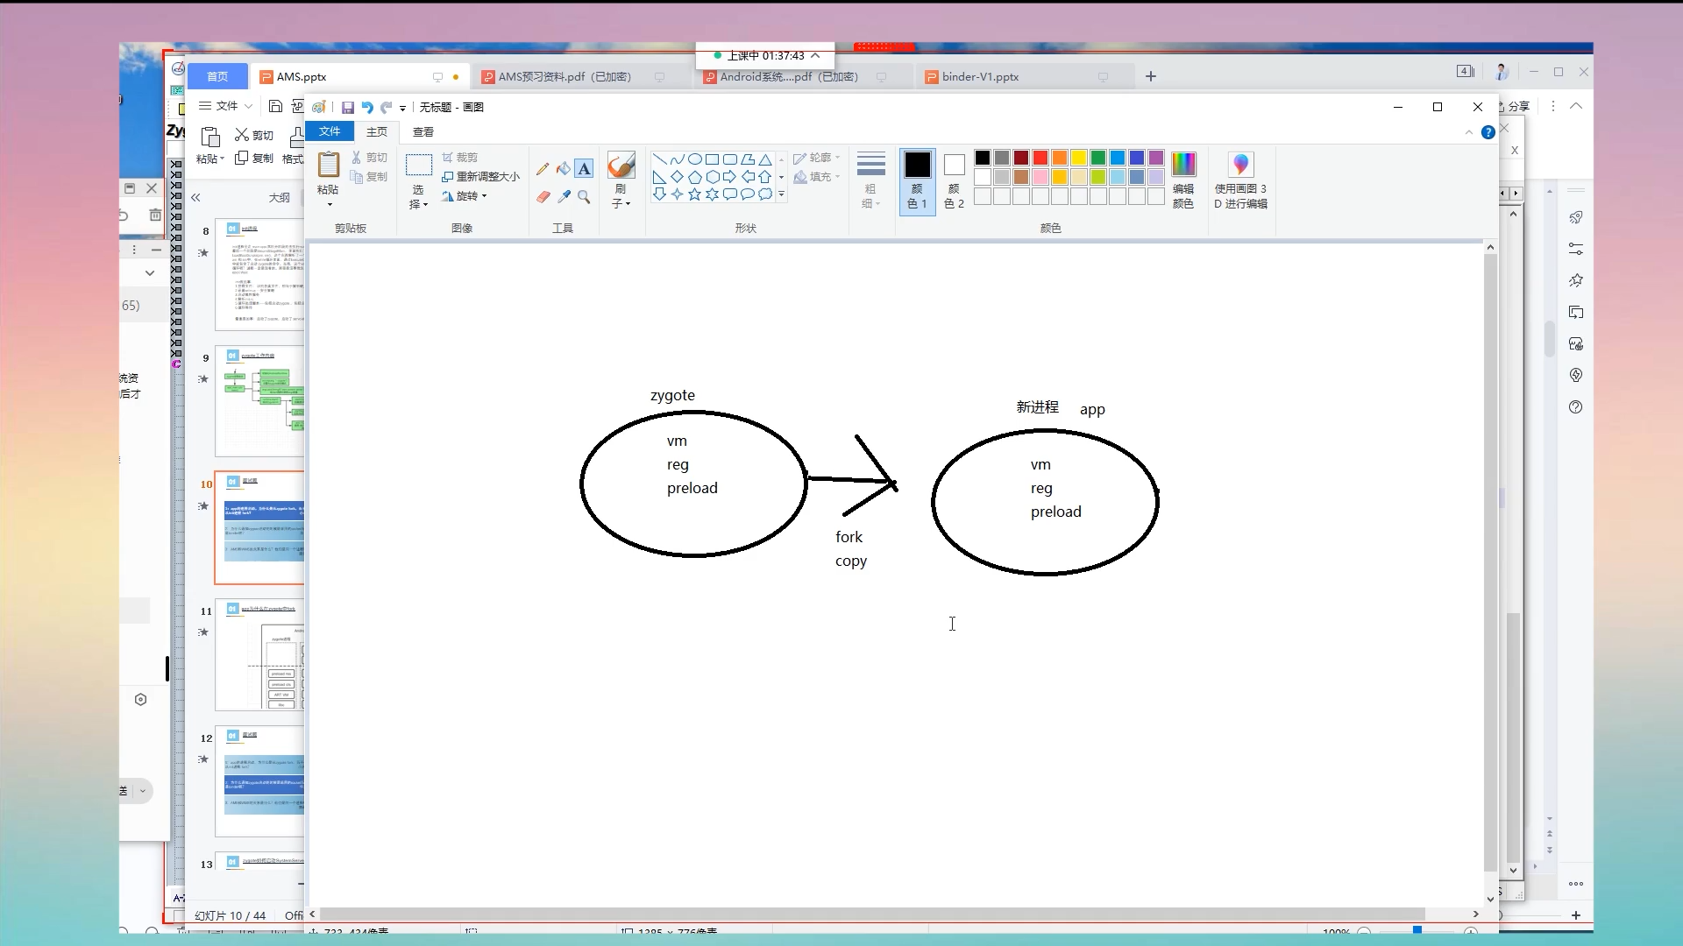Open 编辑颜色 edit colors dialog
The image size is (1683, 946).
pyautogui.click(x=1182, y=180)
